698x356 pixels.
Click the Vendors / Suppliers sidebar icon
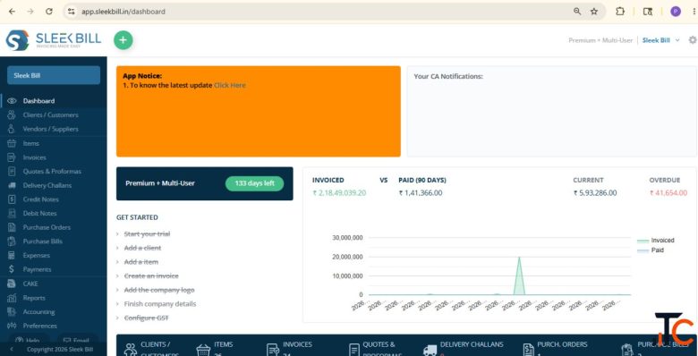(x=12, y=129)
